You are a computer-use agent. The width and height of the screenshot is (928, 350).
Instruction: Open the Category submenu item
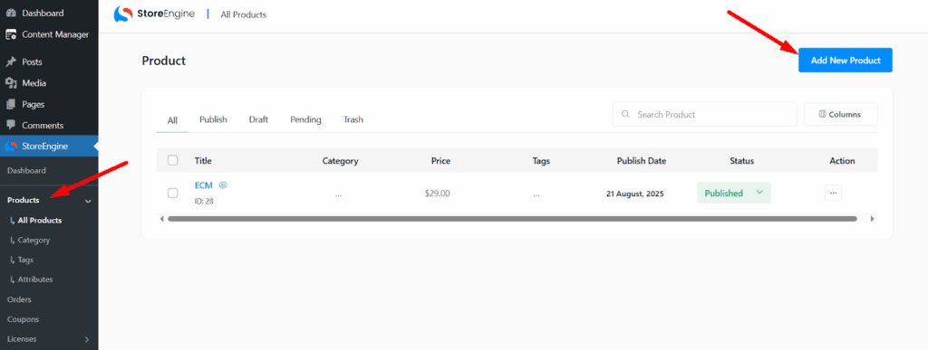[x=34, y=241]
